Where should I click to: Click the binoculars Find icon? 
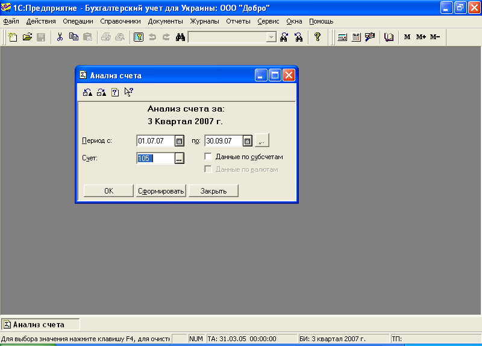click(x=180, y=37)
